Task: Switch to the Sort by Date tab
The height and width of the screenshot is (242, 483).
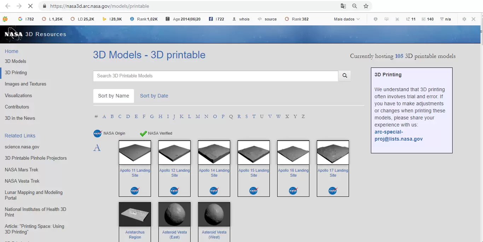Action: click(x=154, y=96)
